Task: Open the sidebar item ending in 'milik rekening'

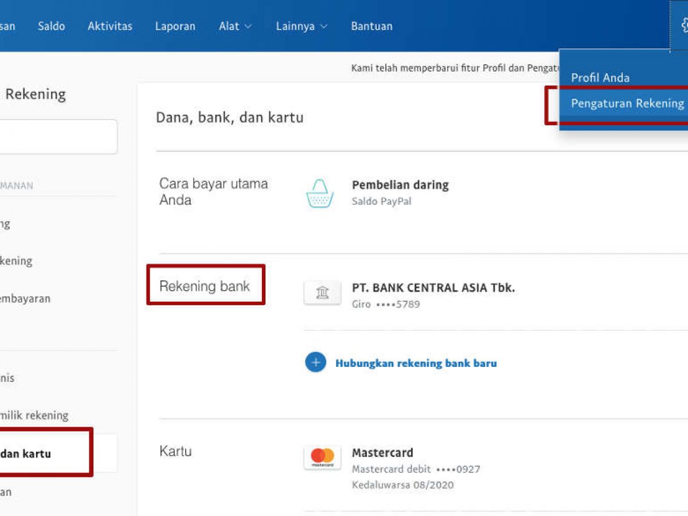Action: coord(34,415)
